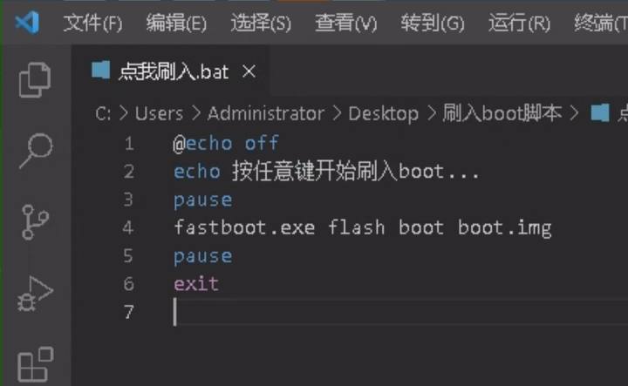Open the 查看(V) menu
628x386 pixels.
click(346, 24)
